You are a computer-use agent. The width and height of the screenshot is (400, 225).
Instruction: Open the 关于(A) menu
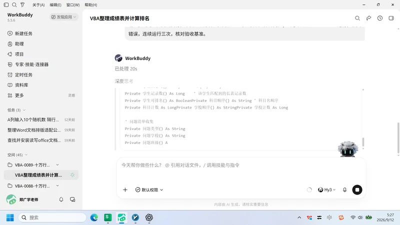(38, 5)
